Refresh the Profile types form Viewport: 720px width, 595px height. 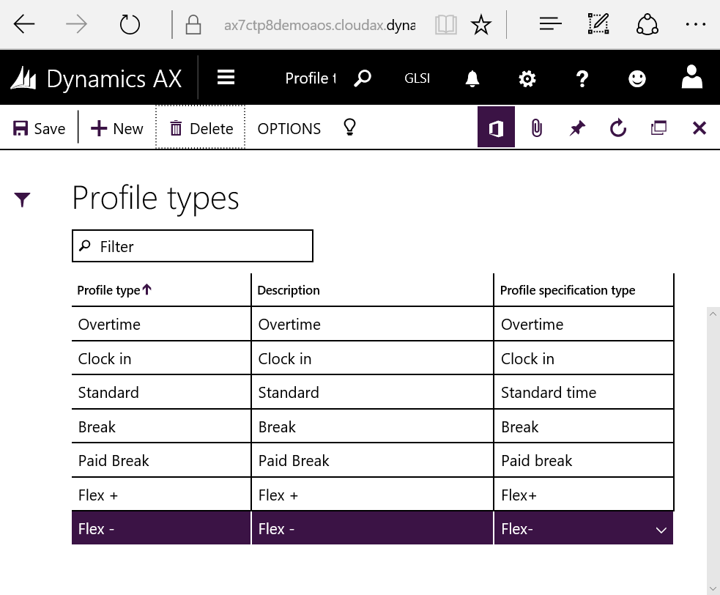click(618, 128)
